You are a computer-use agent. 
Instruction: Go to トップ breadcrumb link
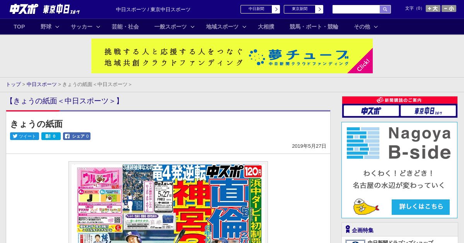(x=13, y=84)
